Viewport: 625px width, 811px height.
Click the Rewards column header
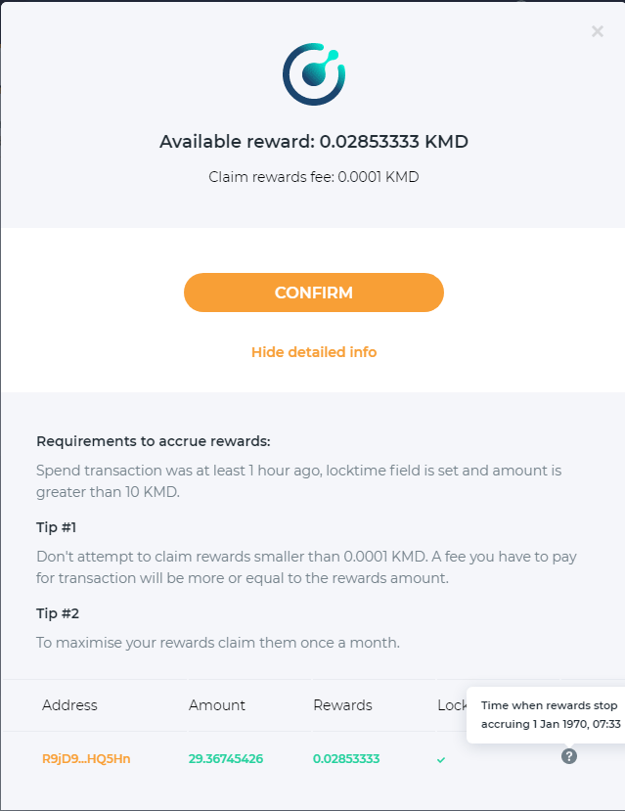(342, 705)
